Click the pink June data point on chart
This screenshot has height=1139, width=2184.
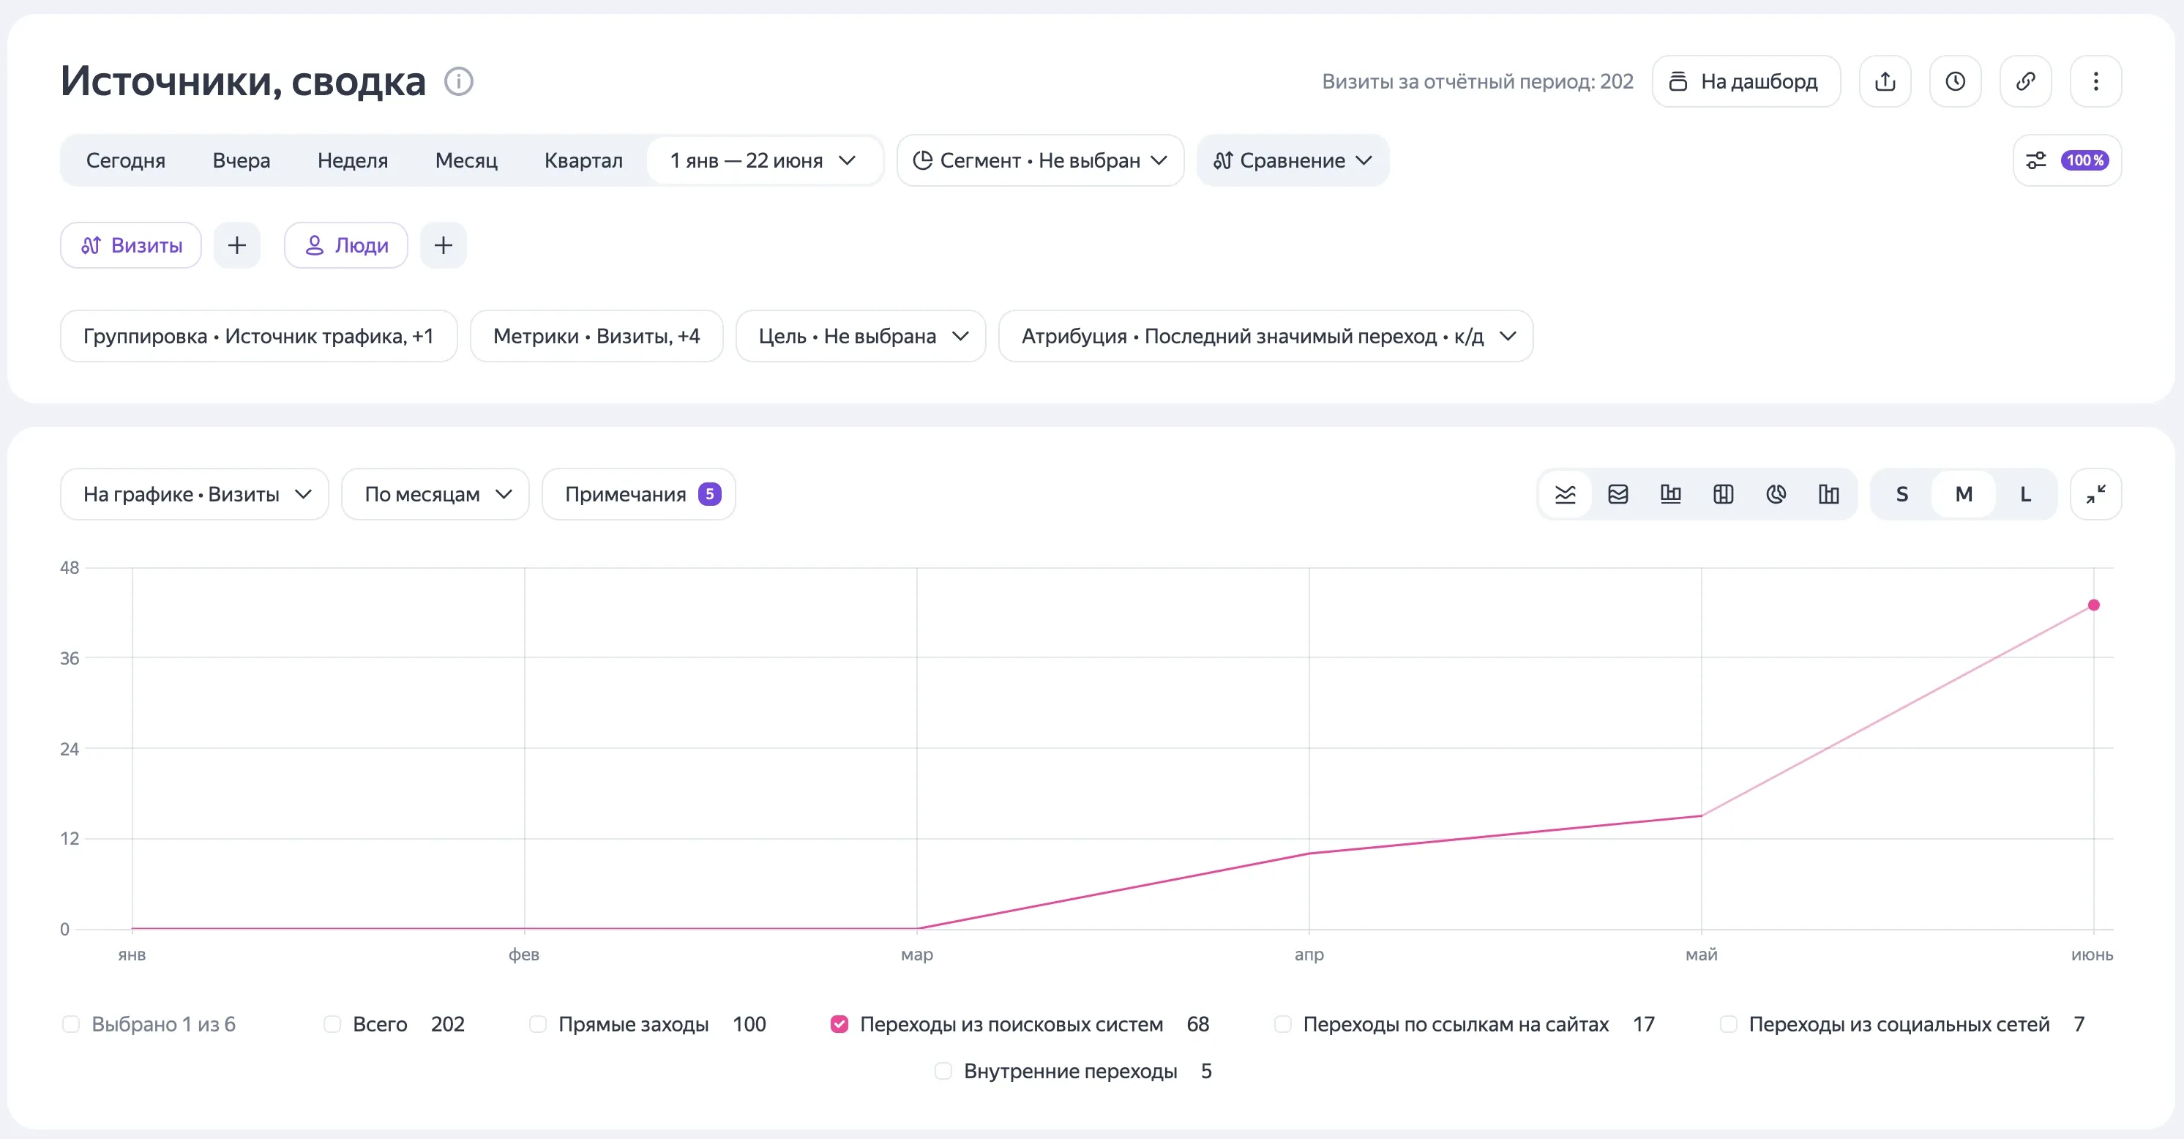[x=2093, y=605]
